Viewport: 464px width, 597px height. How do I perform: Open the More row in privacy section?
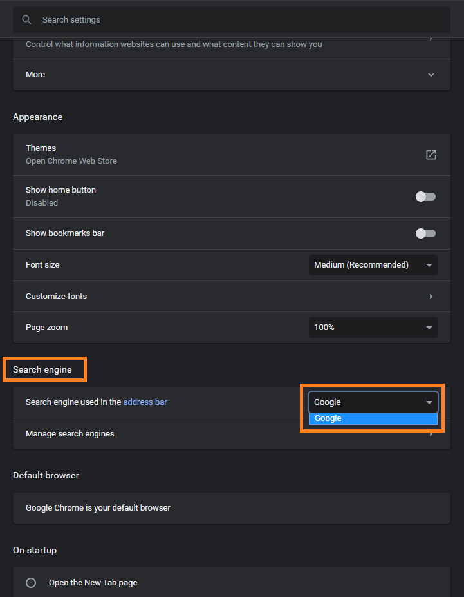pyautogui.click(x=232, y=75)
